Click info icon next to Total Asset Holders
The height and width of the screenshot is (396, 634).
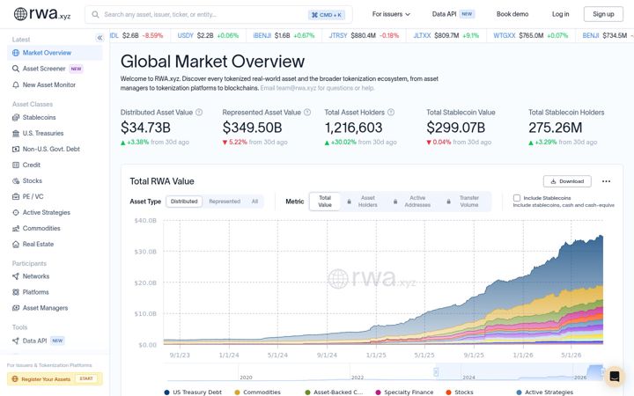(391, 113)
